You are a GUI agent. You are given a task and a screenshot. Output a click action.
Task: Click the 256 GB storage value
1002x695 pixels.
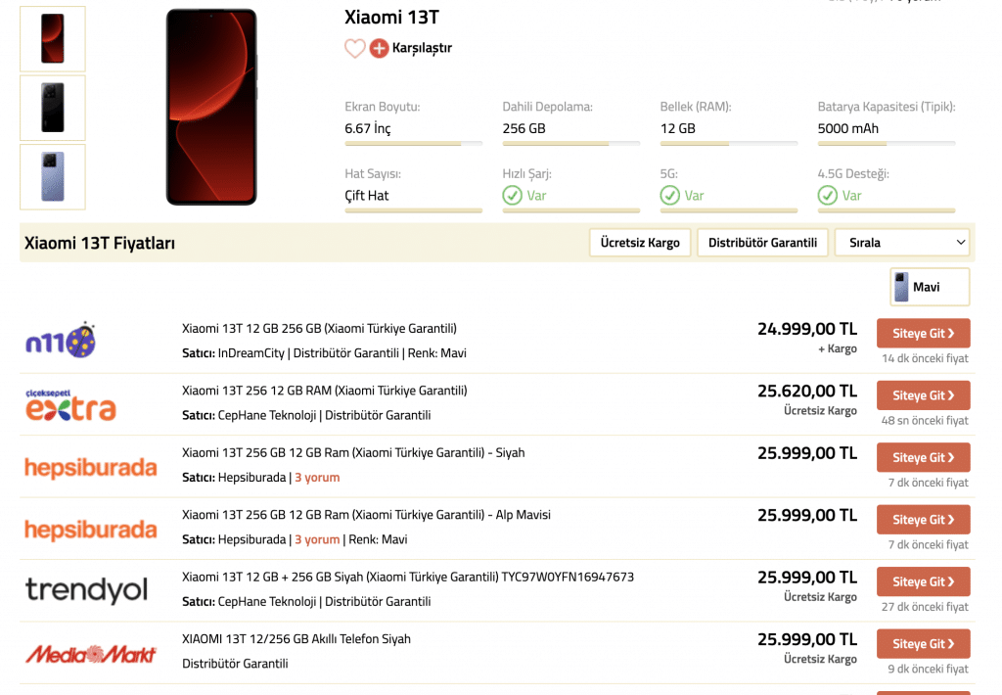point(524,128)
